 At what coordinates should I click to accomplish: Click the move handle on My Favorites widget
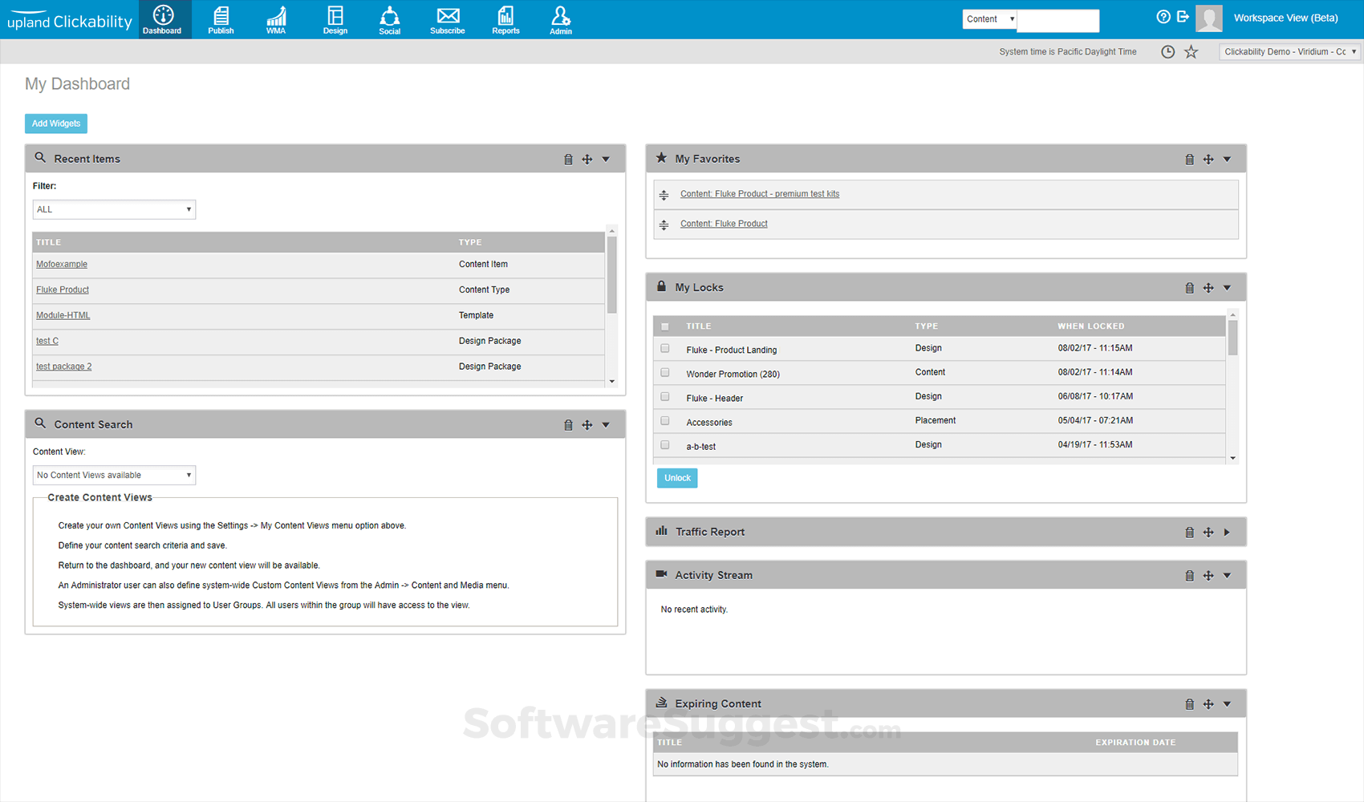(x=1208, y=159)
